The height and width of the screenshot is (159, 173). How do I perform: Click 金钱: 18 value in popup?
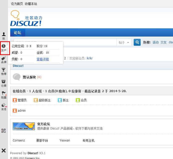(x=43, y=53)
